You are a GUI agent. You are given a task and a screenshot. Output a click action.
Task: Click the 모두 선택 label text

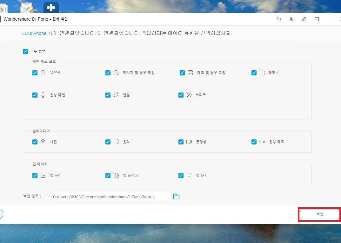pyautogui.click(x=38, y=51)
